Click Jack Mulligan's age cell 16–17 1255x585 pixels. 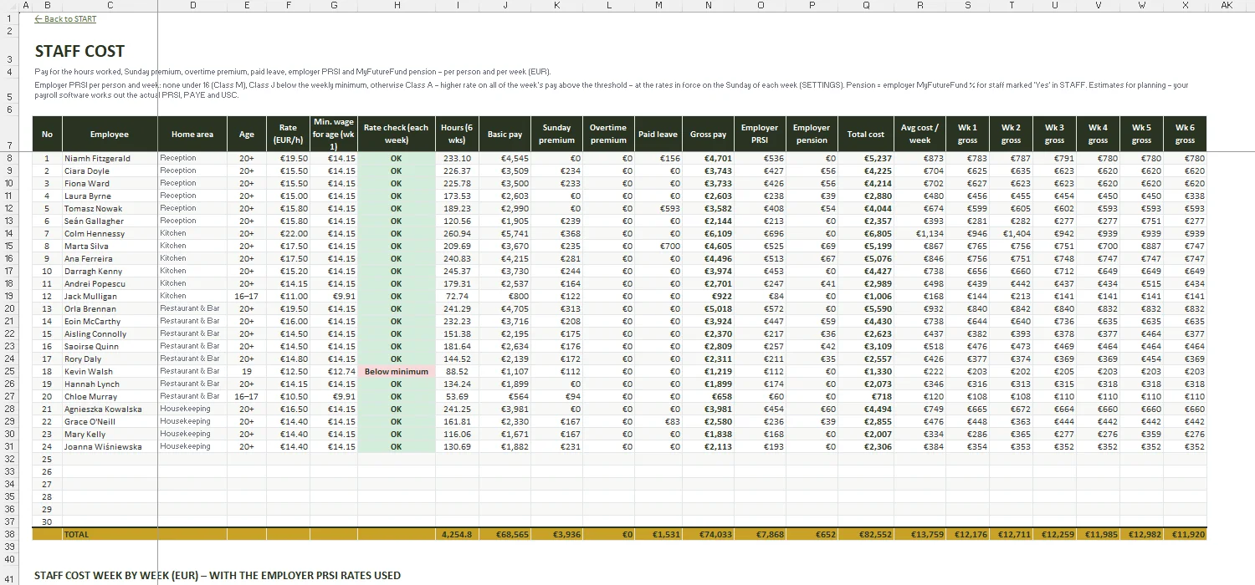click(247, 296)
